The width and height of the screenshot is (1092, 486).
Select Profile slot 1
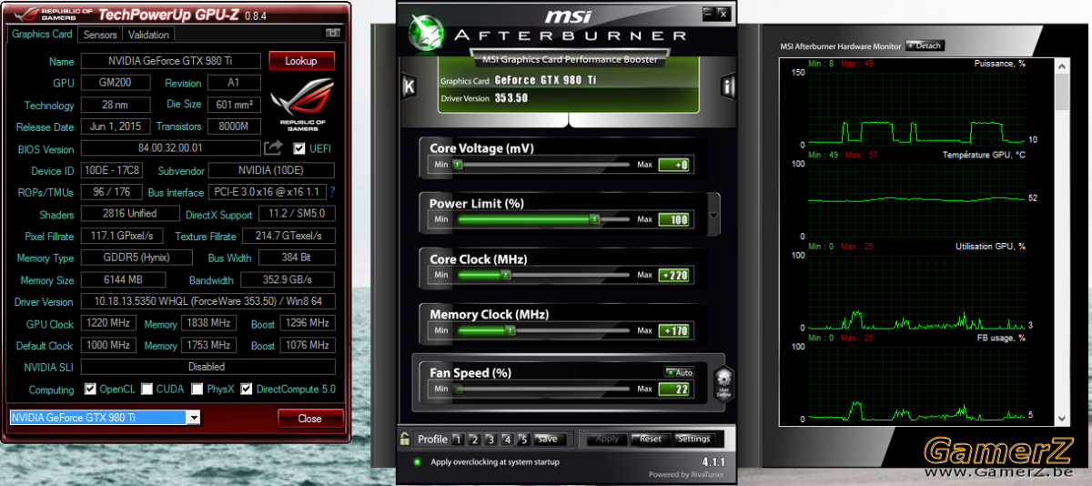[458, 440]
